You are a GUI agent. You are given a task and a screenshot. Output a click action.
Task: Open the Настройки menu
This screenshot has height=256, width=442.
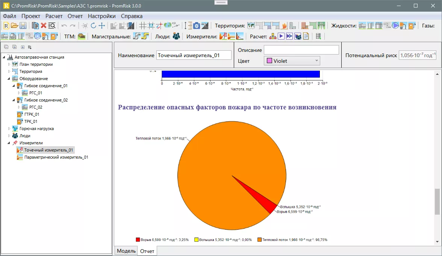101,16
